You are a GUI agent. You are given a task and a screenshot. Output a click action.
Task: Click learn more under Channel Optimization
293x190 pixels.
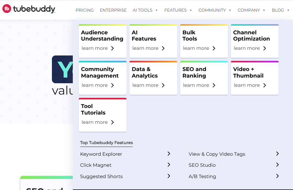click(247, 48)
